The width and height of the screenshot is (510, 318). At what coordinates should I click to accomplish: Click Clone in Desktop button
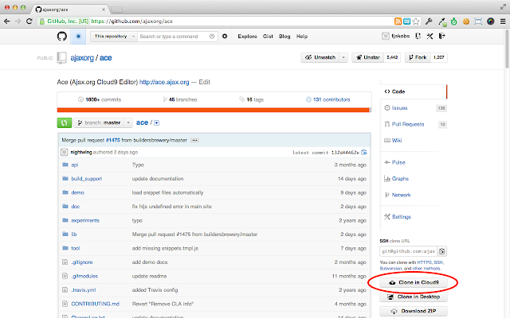414,297
